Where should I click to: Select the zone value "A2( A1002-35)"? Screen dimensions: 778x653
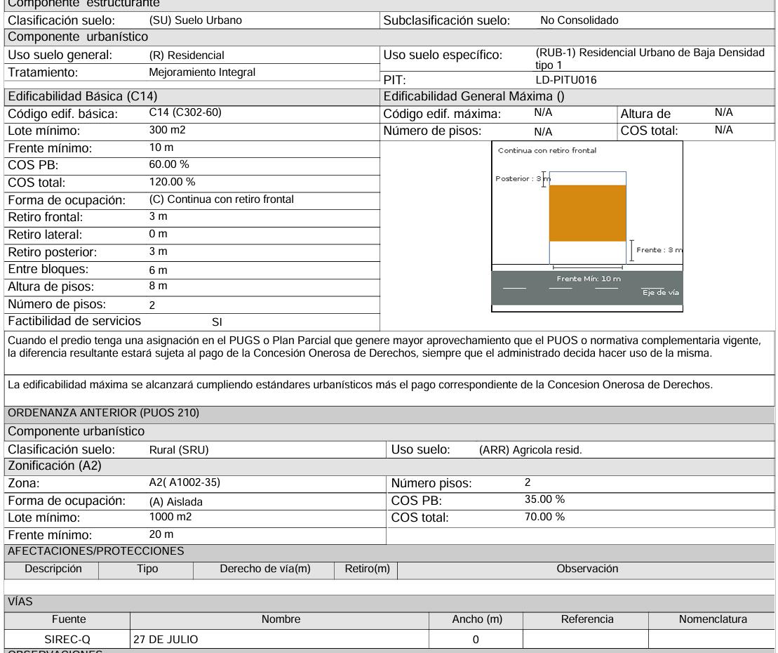click(x=185, y=482)
